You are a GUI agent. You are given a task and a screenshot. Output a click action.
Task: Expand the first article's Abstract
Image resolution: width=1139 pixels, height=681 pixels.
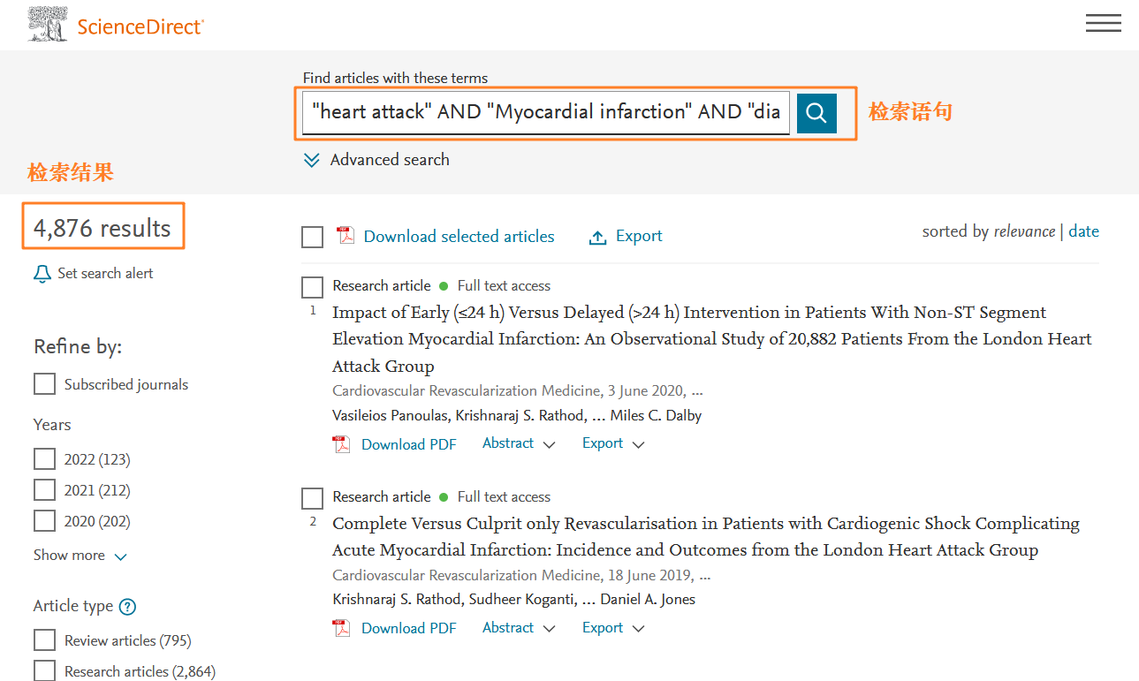pyautogui.click(x=519, y=443)
